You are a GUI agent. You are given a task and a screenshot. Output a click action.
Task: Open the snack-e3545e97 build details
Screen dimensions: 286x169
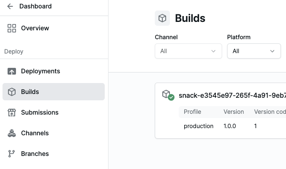click(232, 95)
